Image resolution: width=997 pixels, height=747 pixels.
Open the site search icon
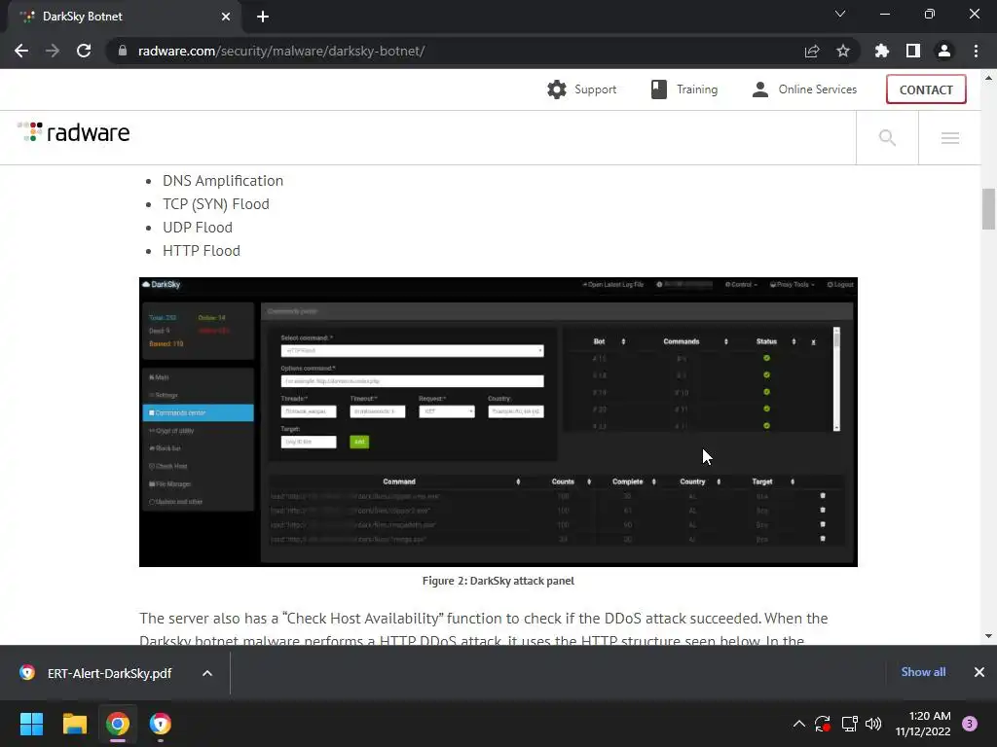(x=887, y=138)
